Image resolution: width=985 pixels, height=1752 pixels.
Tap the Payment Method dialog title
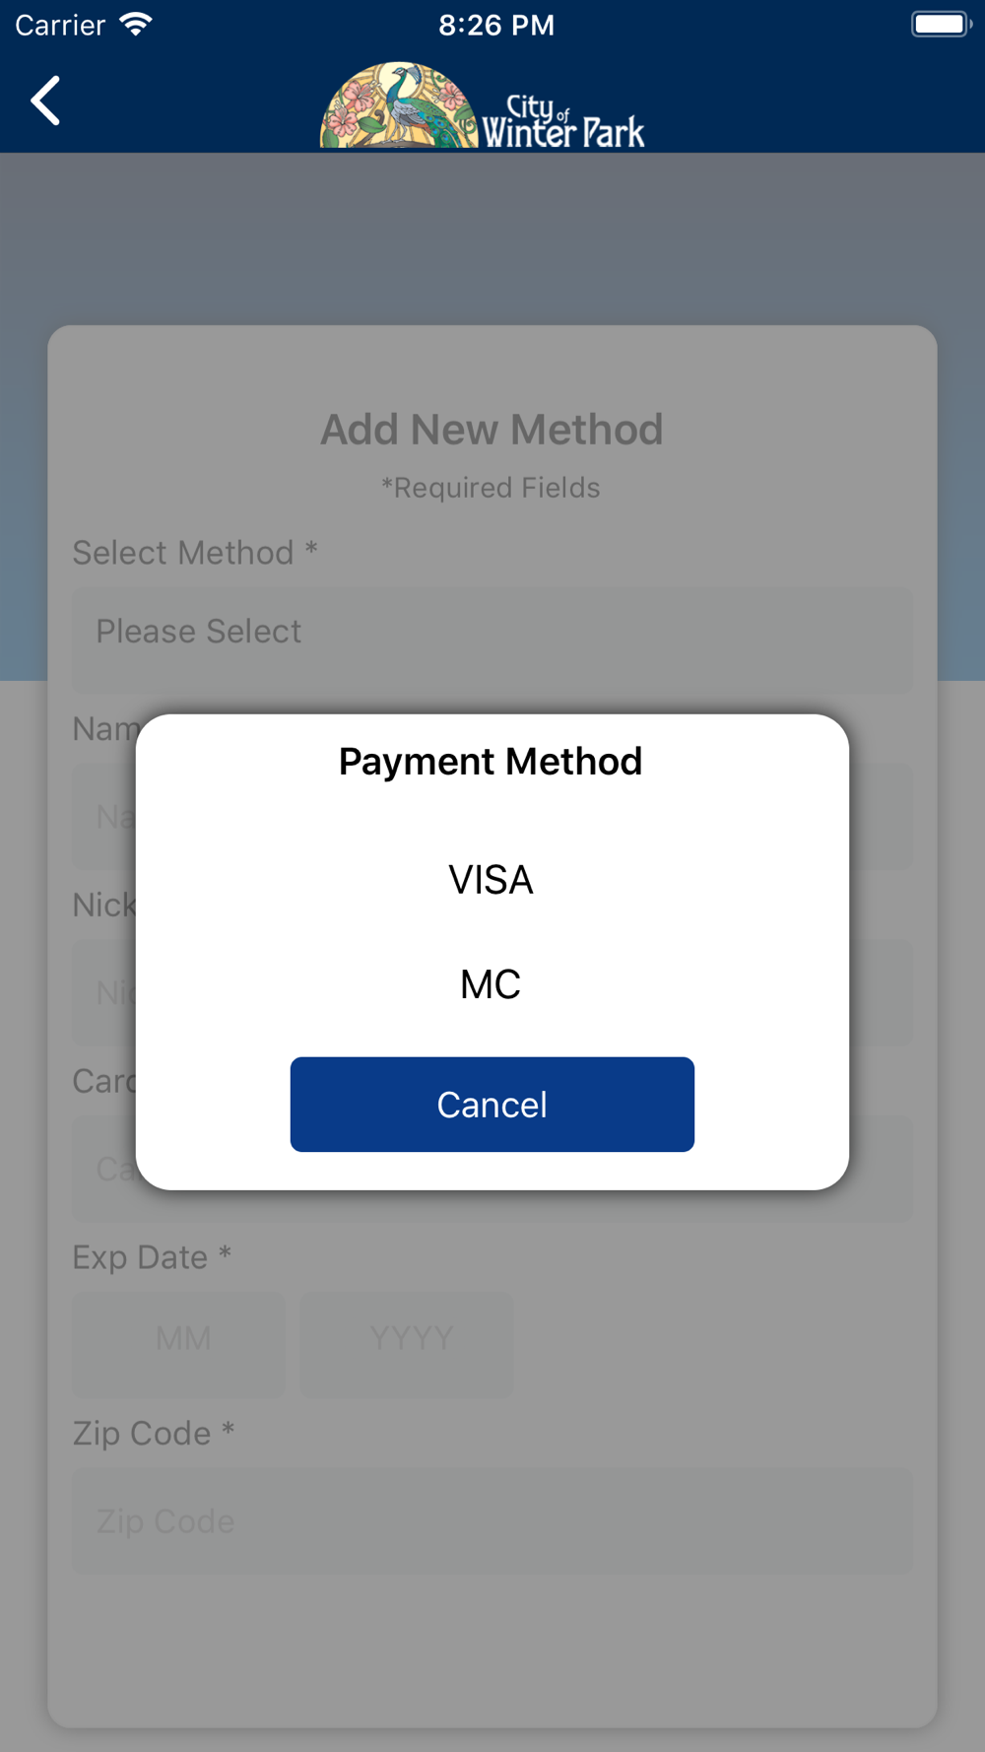pyautogui.click(x=491, y=762)
